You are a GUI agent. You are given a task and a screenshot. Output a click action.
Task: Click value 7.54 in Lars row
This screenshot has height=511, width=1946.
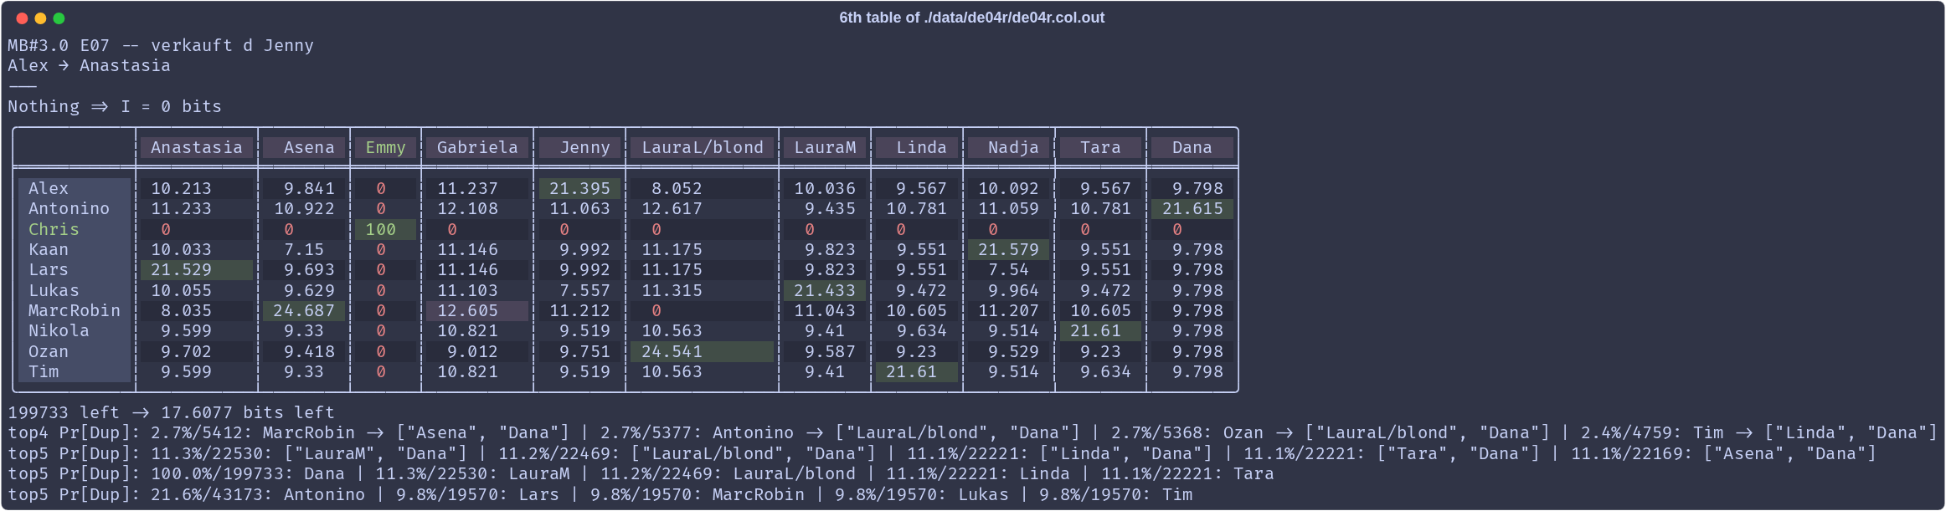(1008, 270)
